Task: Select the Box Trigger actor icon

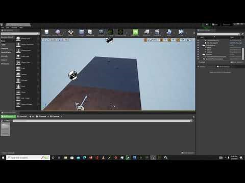Action: coord(18,98)
